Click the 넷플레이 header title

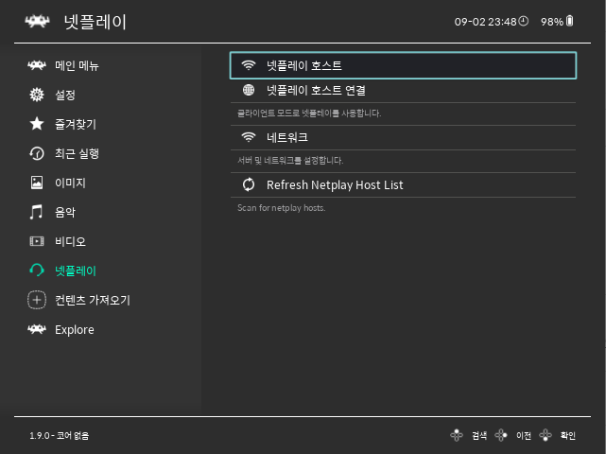95,22
